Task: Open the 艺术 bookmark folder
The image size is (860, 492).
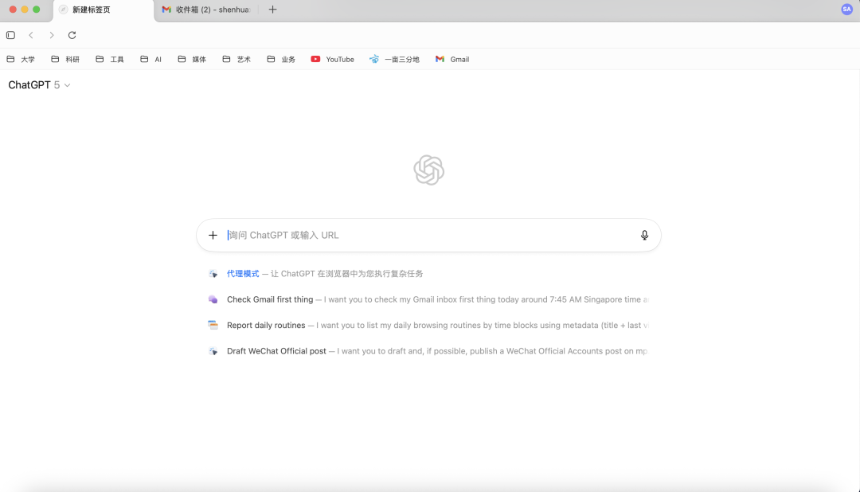Action: 236,59
